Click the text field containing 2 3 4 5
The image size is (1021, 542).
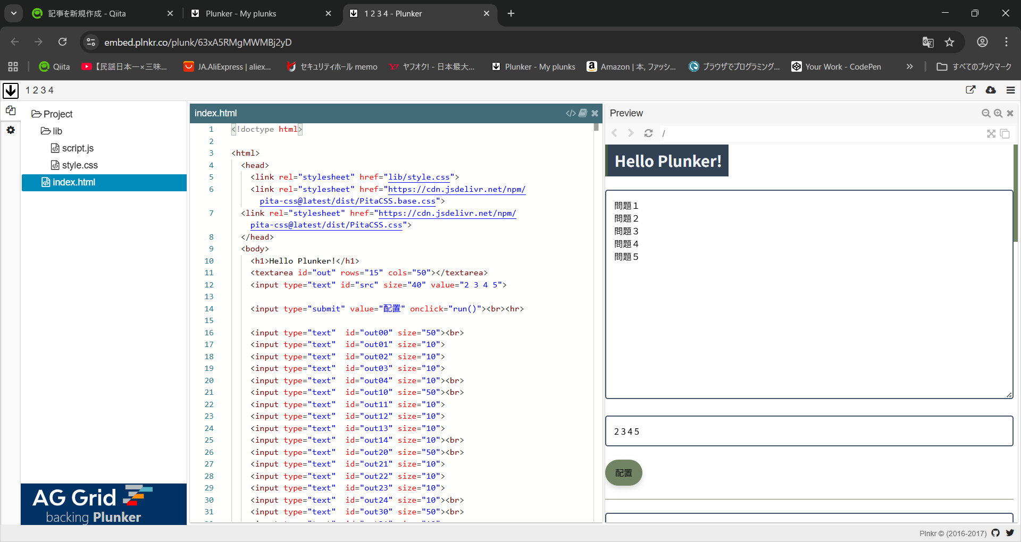[808, 431]
